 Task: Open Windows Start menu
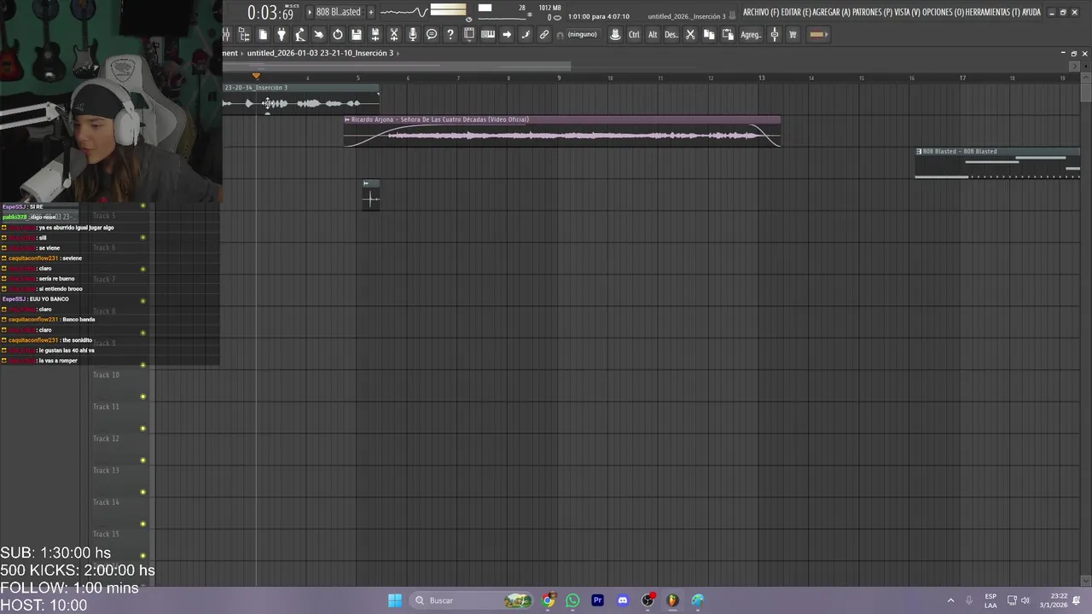tap(395, 600)
